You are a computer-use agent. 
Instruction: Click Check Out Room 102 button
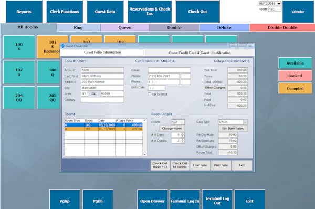tap(160, 165)
